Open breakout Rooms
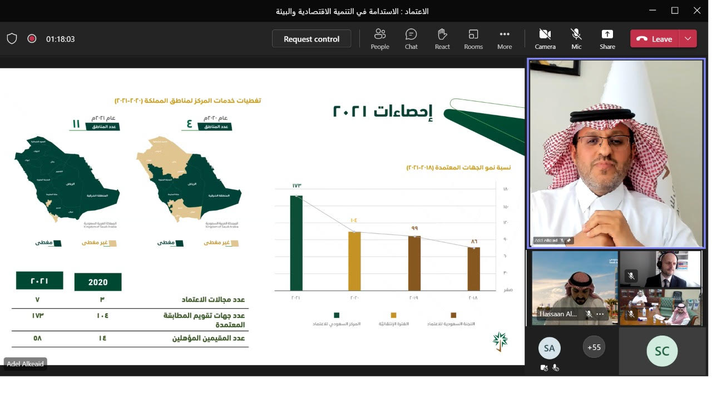The width and height of the screenshot is (712, 400). point(473,39)
